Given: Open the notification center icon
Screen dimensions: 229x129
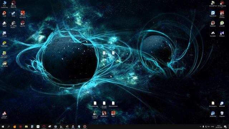Looking at the screenshot, I should coord(225,126).
